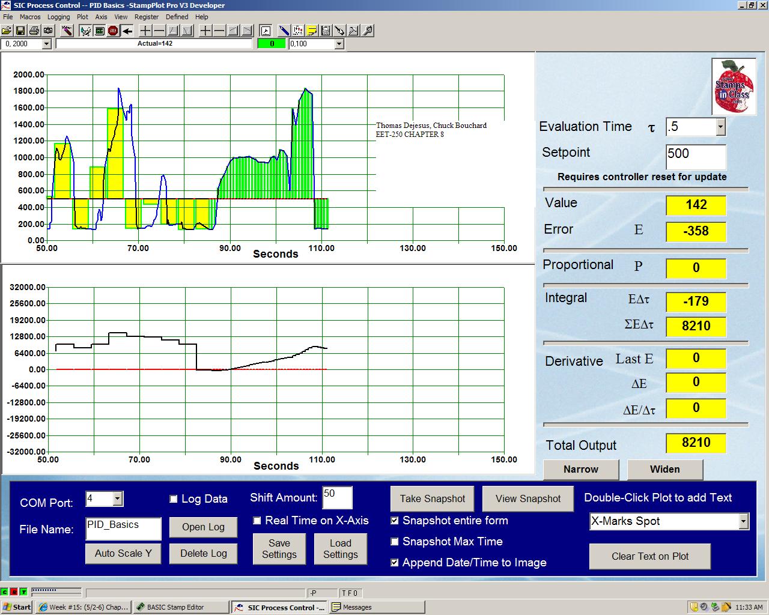769x615 pixels.
Task: Click the Auto Scale Y button
Action: coord(124,553)
